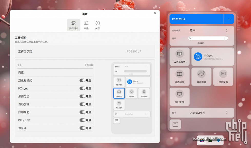Click the 显示设置 column header
The image size is (251, 148).
89,65
